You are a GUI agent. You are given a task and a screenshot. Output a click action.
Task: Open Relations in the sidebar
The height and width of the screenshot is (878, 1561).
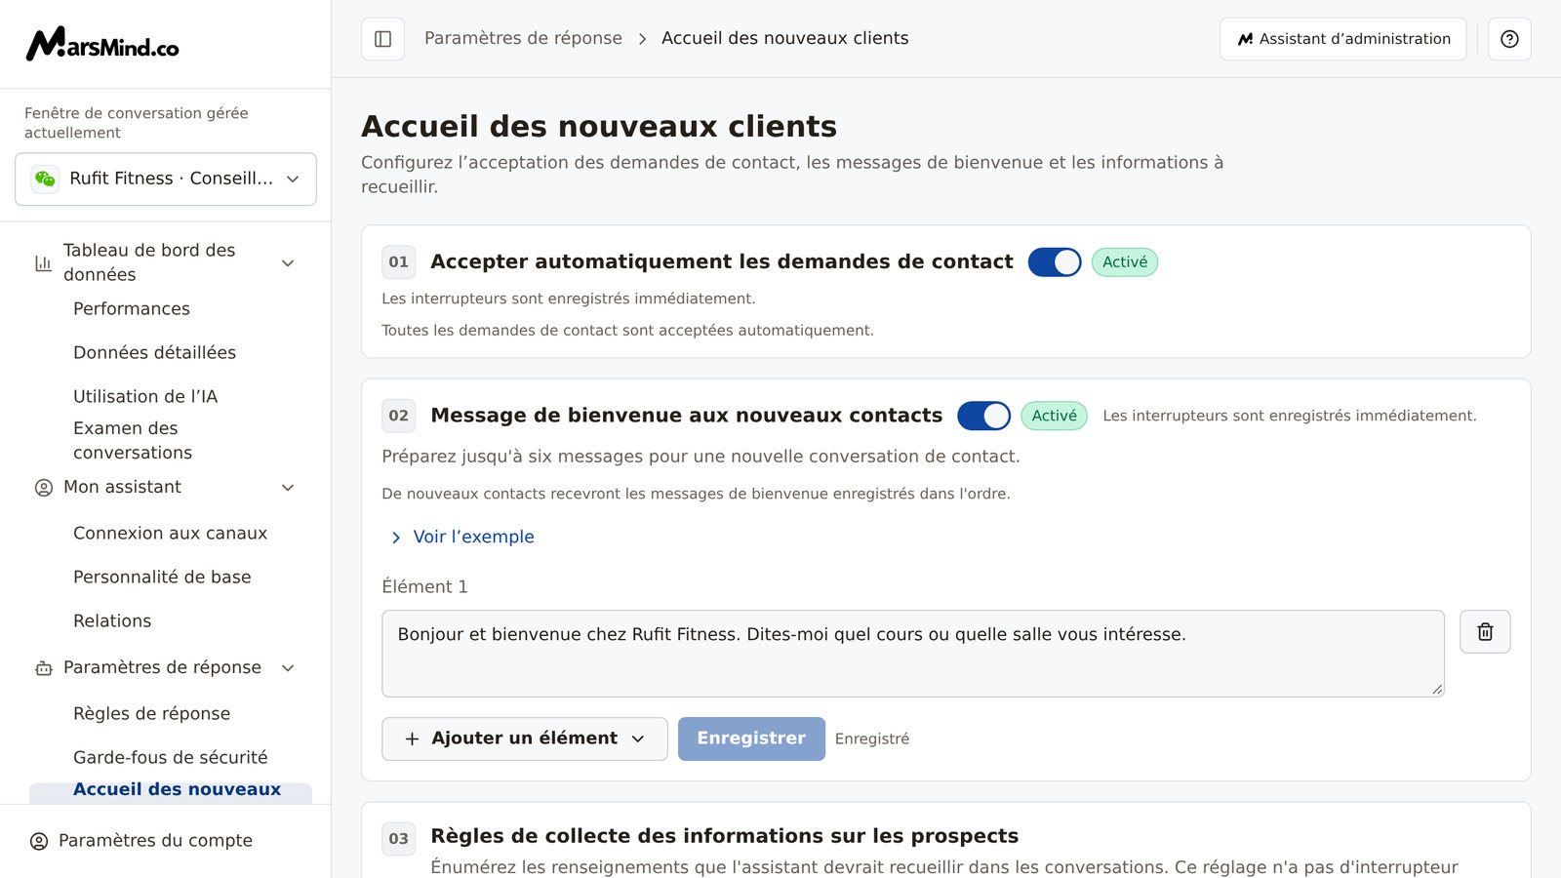112,621
